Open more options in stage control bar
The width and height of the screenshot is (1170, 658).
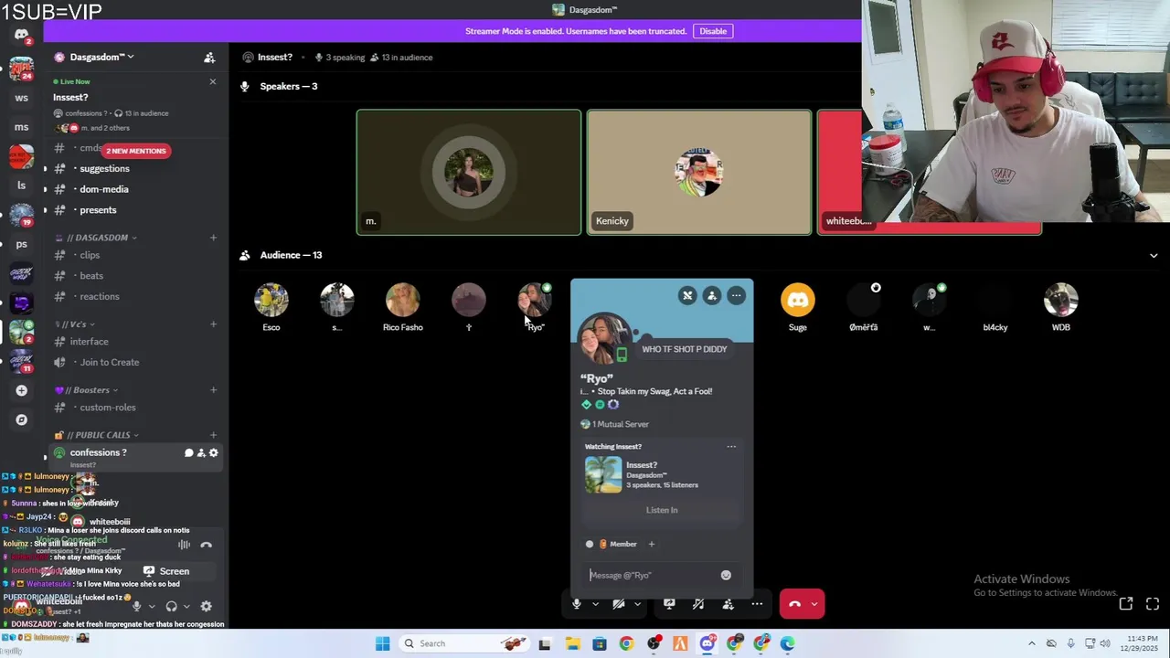[x=757, y=604]
